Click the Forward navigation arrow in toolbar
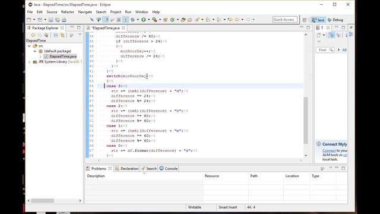Image resolution: width=380 pixels, height=214 pixels. 248,20
